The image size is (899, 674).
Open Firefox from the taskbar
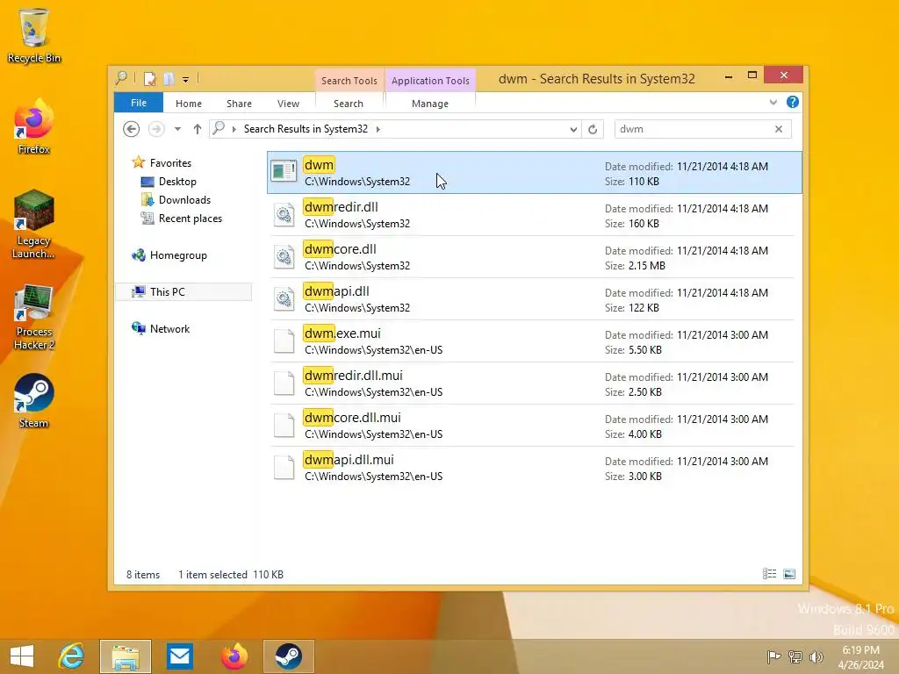coord(234,656)
